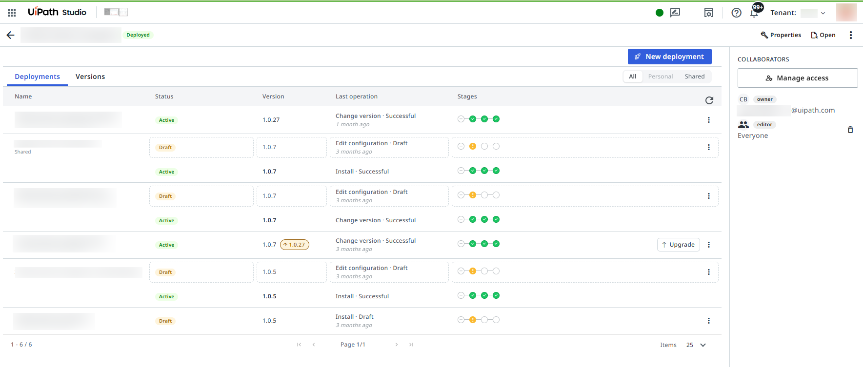This screenshot has width=863, height=367.
Task: Go to next page
Action: pyautogui.click(x=397, y=345)
